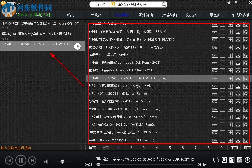
Task: Open the skin (shirt) icon
Action: click(229, 3)
